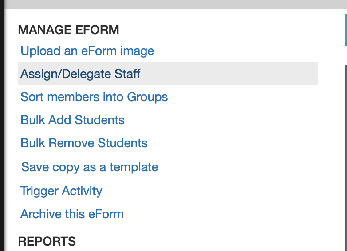This screenshot has width=347, height=251.
Task: Click the word Groups in Sort members link
Action: tap(147, 97)
